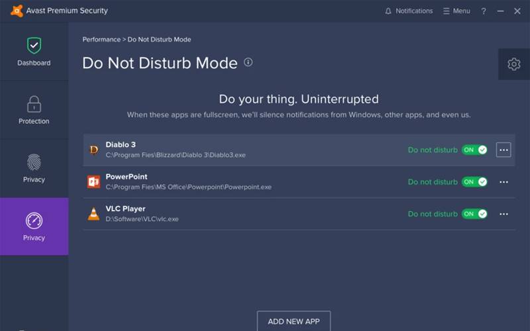Open the settings gear icon
Viewport: 530px width, 331px height.
pos(513,64)
